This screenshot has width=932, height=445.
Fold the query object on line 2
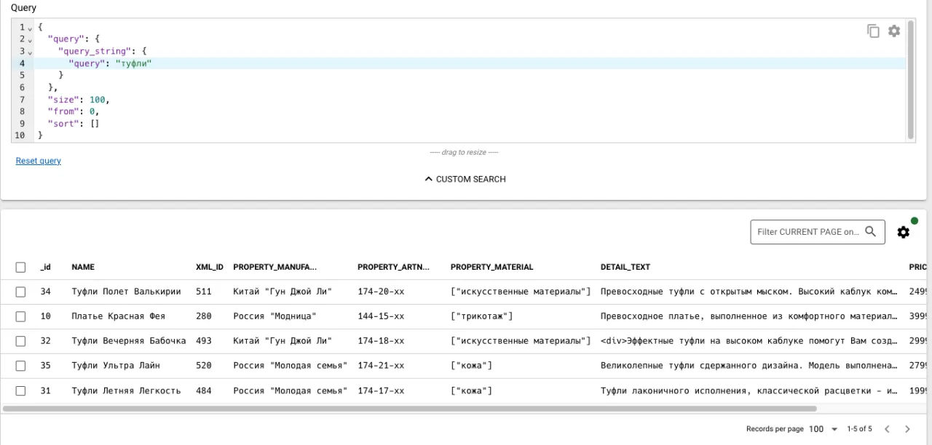pos(30,39)
